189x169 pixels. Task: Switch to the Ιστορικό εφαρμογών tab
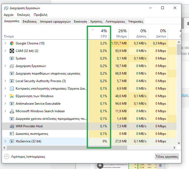click(x=55, y=22)
